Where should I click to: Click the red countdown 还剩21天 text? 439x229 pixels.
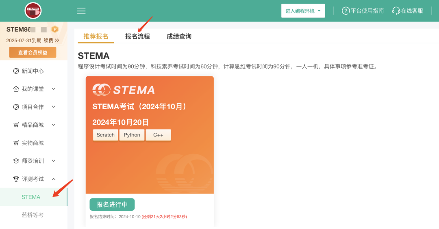point(164,217)
